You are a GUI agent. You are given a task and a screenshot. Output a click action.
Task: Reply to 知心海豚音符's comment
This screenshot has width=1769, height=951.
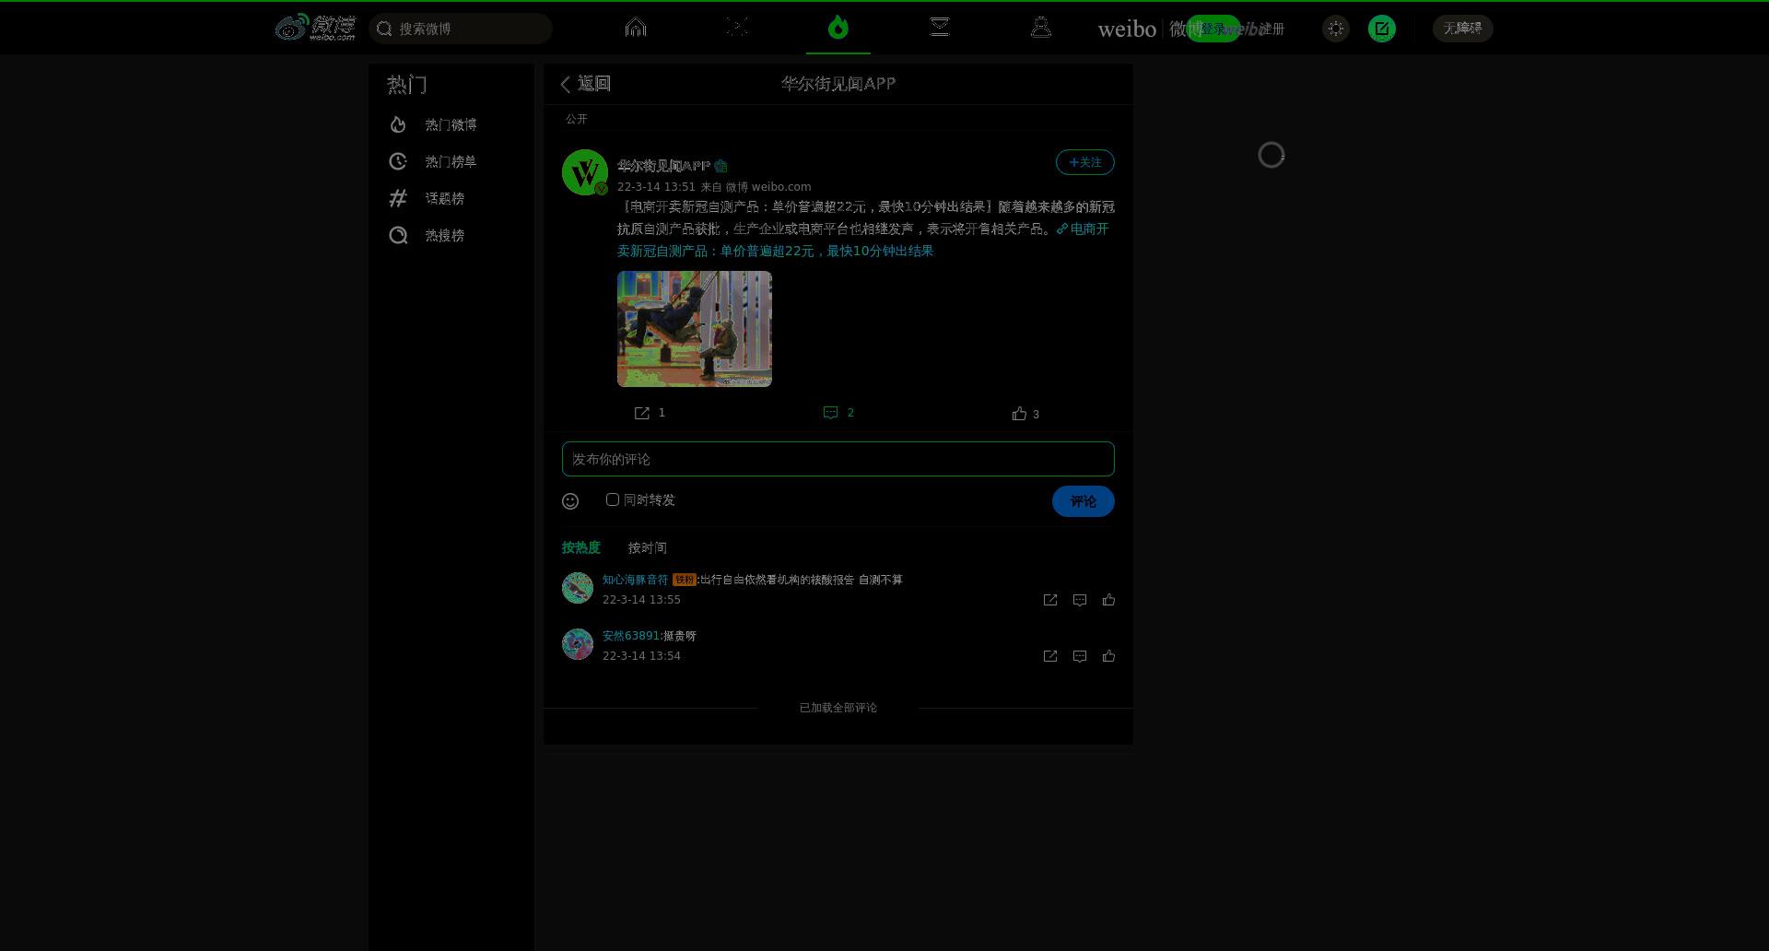1080,600
